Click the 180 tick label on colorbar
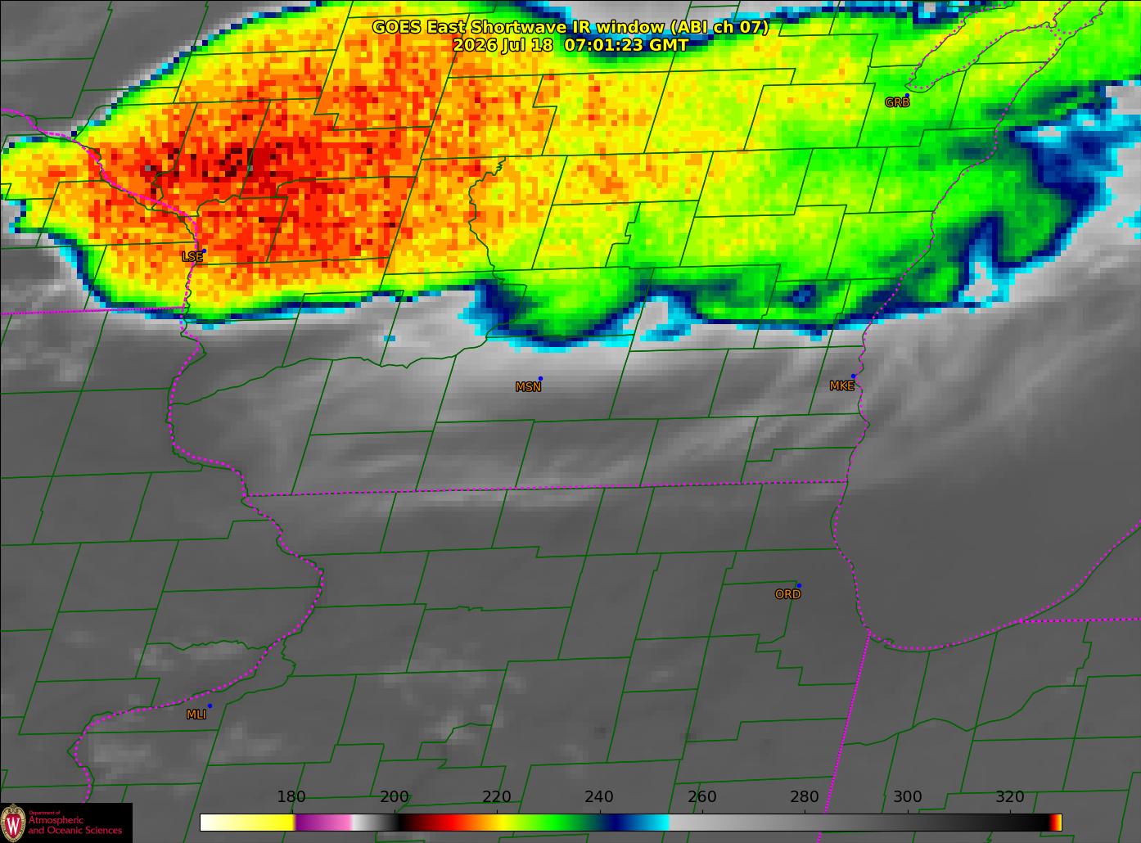This screenshot has height=843, width=1141. 291,797
